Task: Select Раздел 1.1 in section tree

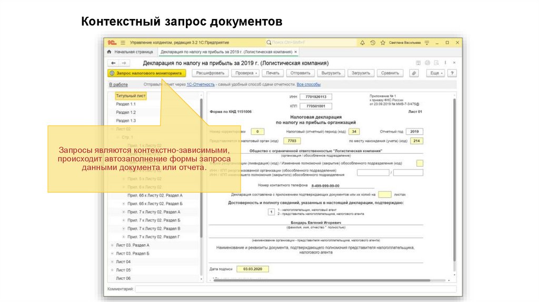Action: click(126, 104)
